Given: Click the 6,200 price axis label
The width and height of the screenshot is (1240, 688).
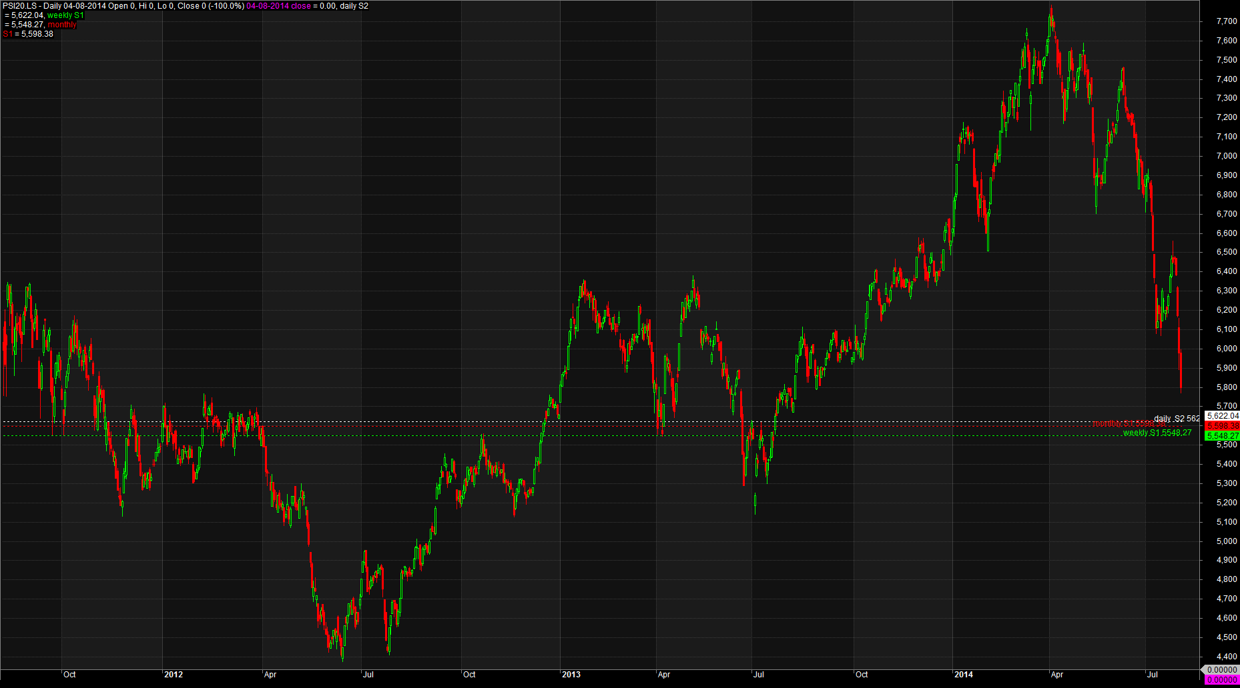Looking at the screenshot, I should pos(1227,310).
